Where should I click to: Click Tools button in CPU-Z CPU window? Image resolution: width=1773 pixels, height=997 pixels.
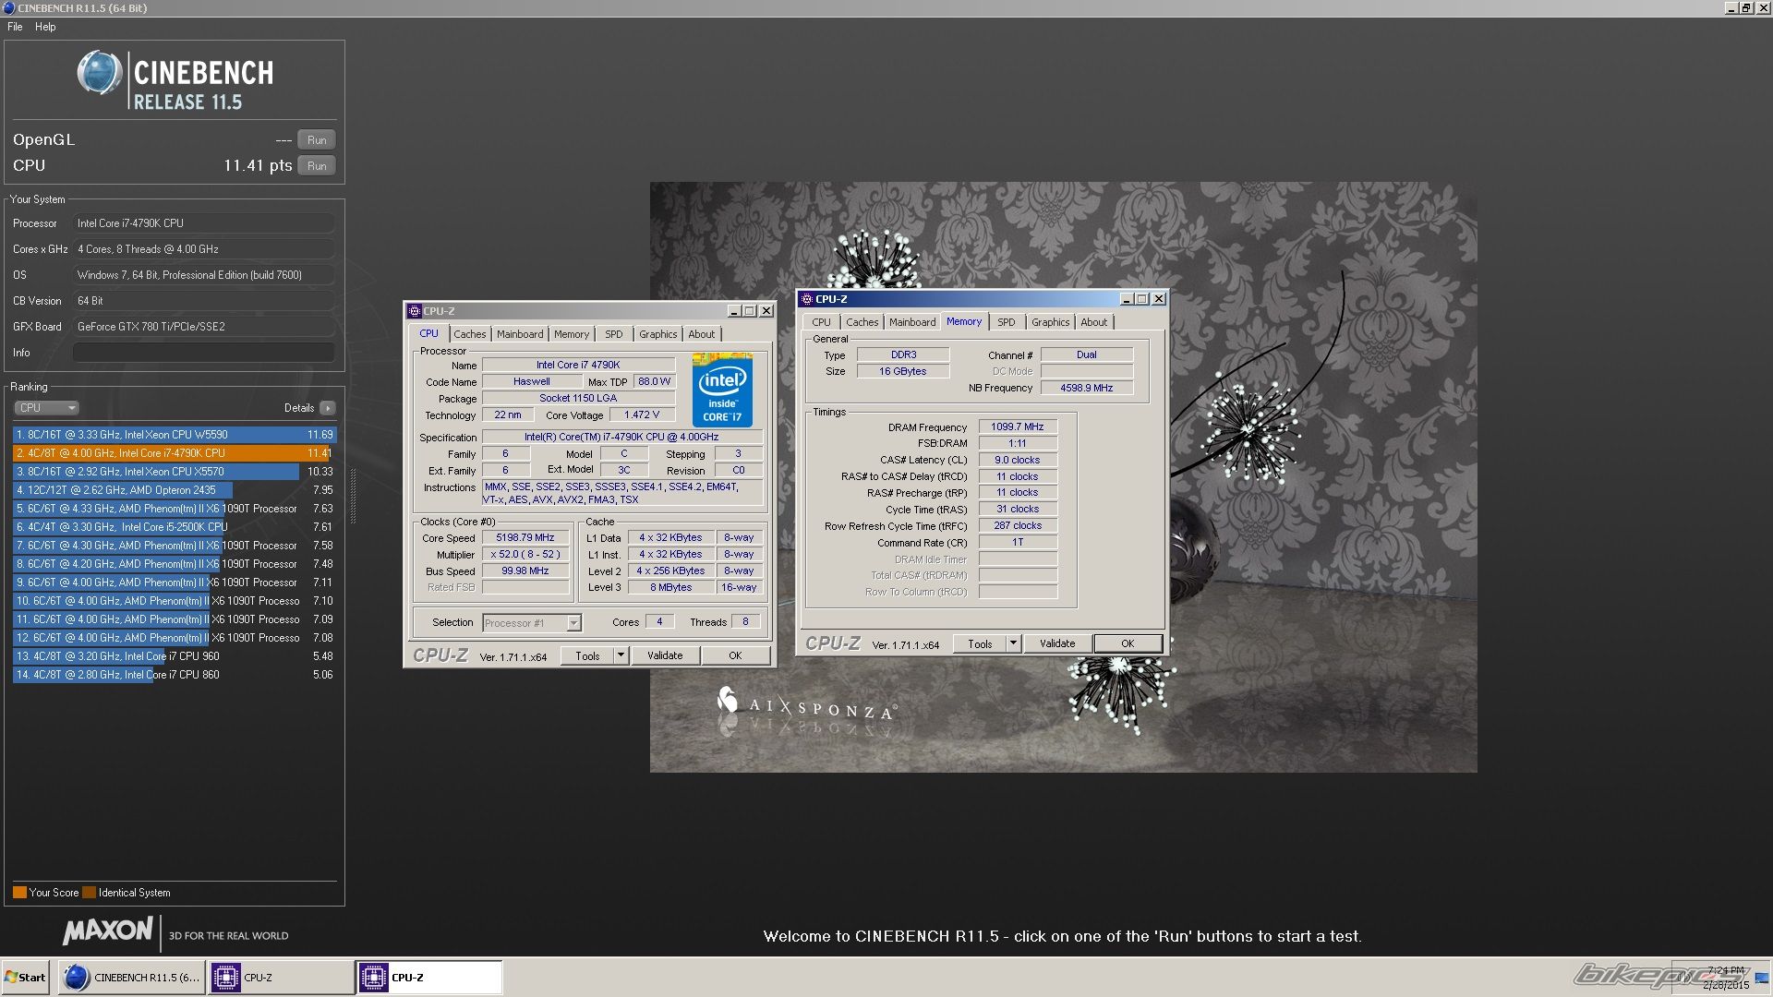[x=587, y=655]
